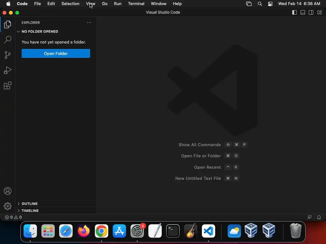Image resolution: width=326 pixels, height=244 pixels.
Task: Open Trash from the Dock
Action: [295, 231]
